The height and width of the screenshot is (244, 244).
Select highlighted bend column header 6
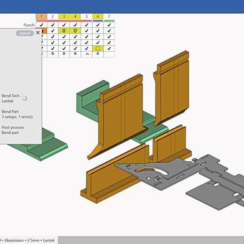coord(98,17)
